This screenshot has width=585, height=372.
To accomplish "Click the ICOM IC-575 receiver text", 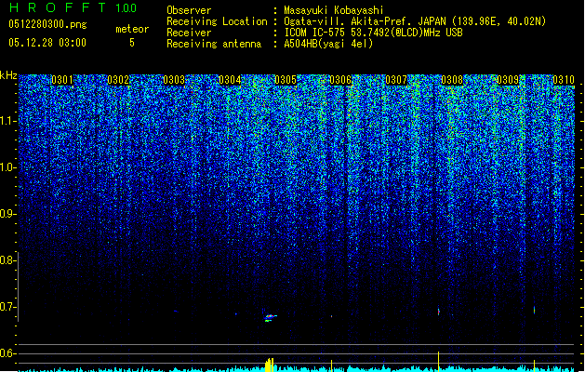I will tap(373, 33).
